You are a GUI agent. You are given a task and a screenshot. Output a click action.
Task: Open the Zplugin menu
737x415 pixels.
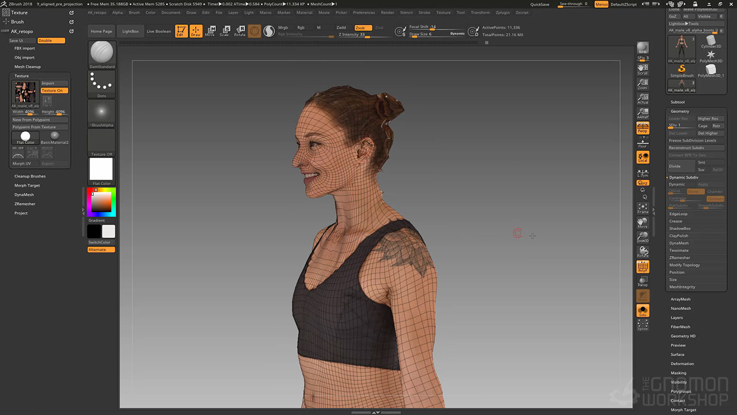click(502, 13)
